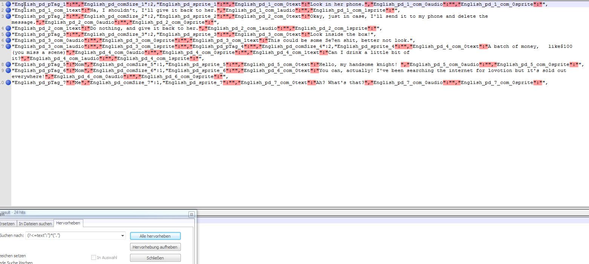Viewport: 589px width, 264px height.
Task: Click line number 5 in the margin
Action: 3,35
